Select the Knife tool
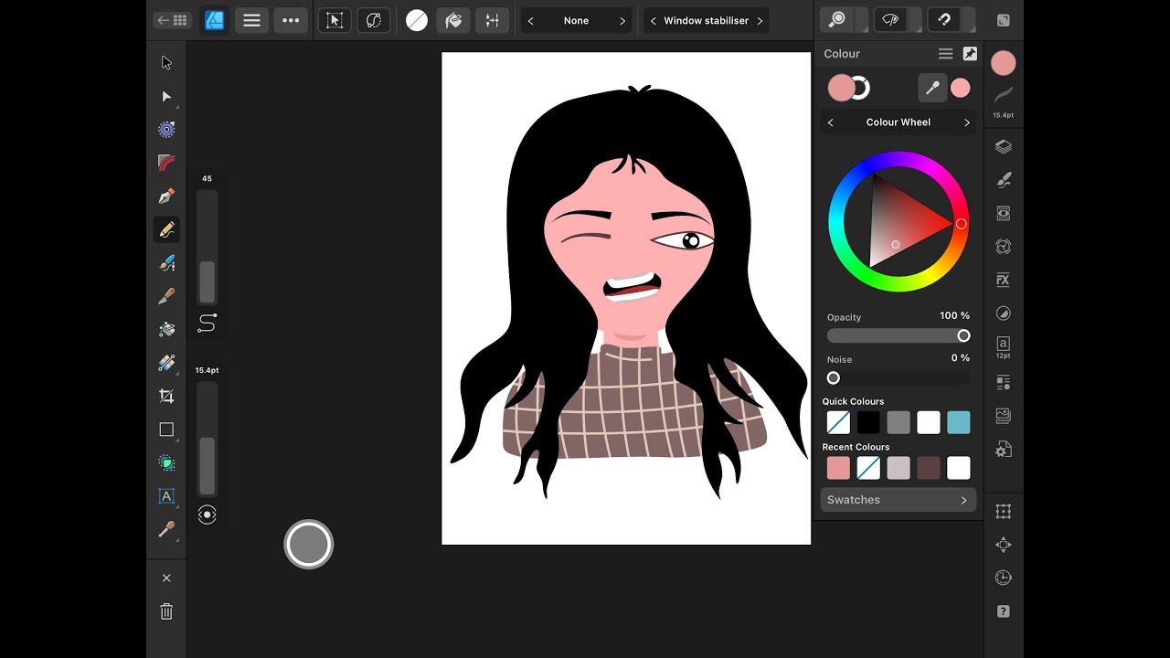Screen dimensions: 1170x658 coord(166,296)
